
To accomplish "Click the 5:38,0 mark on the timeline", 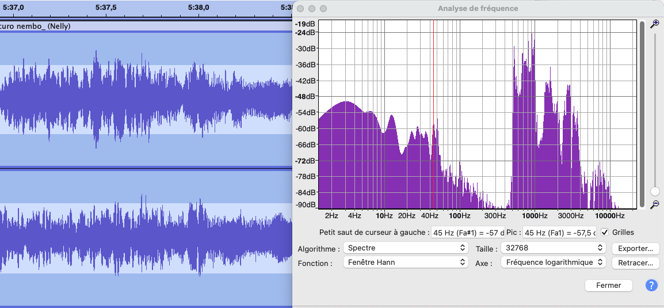I will [198, 7].
